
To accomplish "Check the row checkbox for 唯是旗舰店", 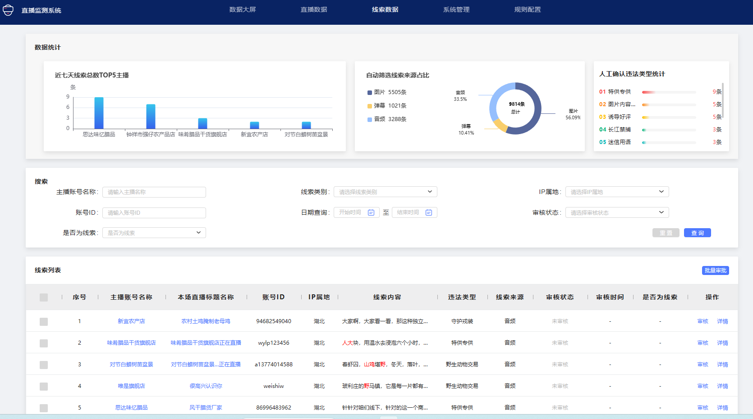I will click(x=44, y=387).
